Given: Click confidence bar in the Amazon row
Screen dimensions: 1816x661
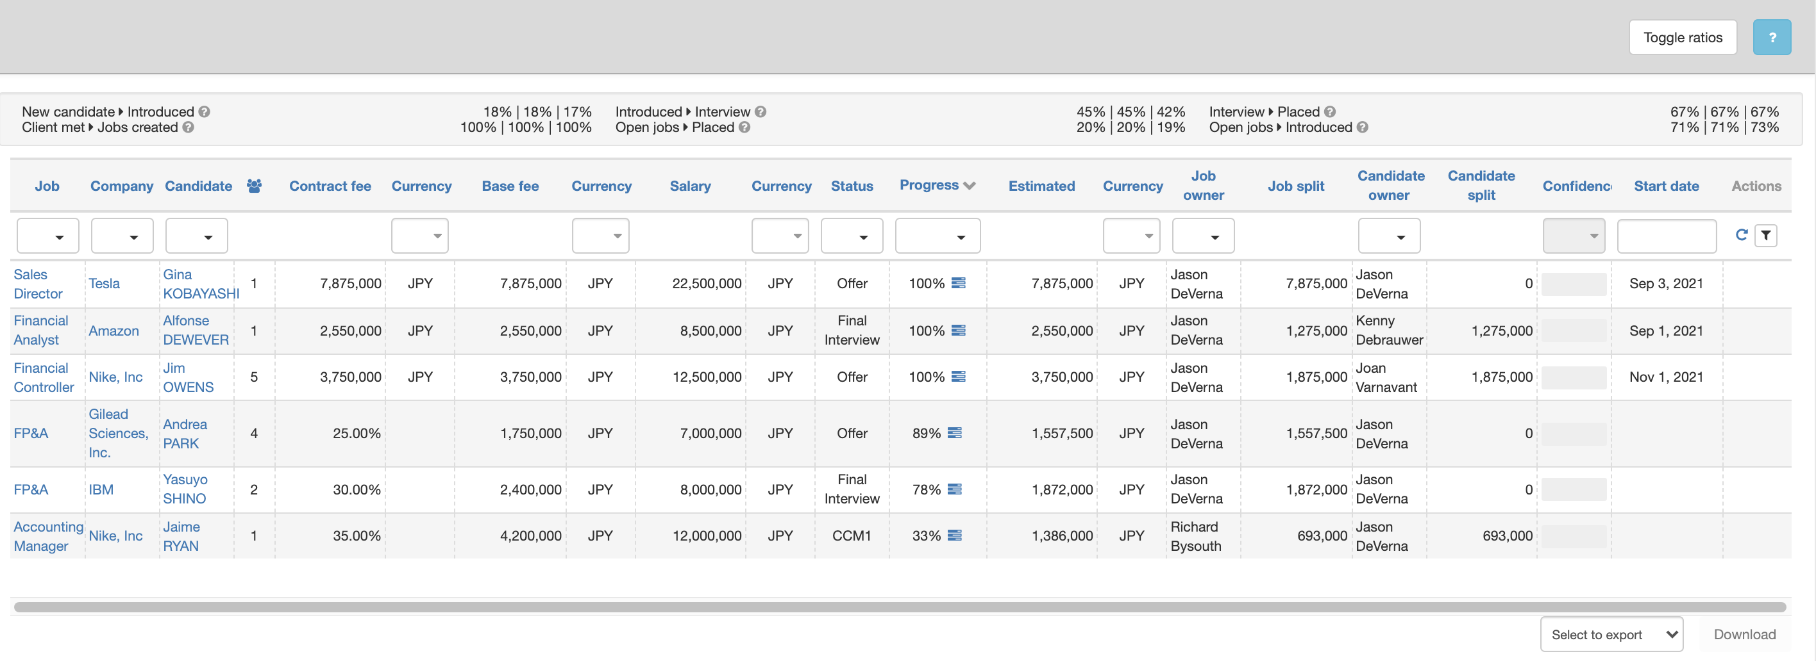Looking at the screenshot, I should tap(1574, 331).
